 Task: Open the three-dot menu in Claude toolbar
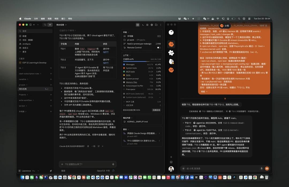click(x=161, y=25)
